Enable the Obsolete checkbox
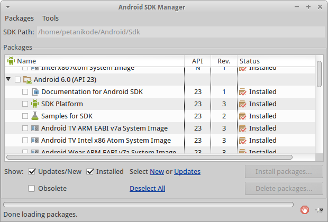This screenshot has height=222, width=328. point(32,188)
